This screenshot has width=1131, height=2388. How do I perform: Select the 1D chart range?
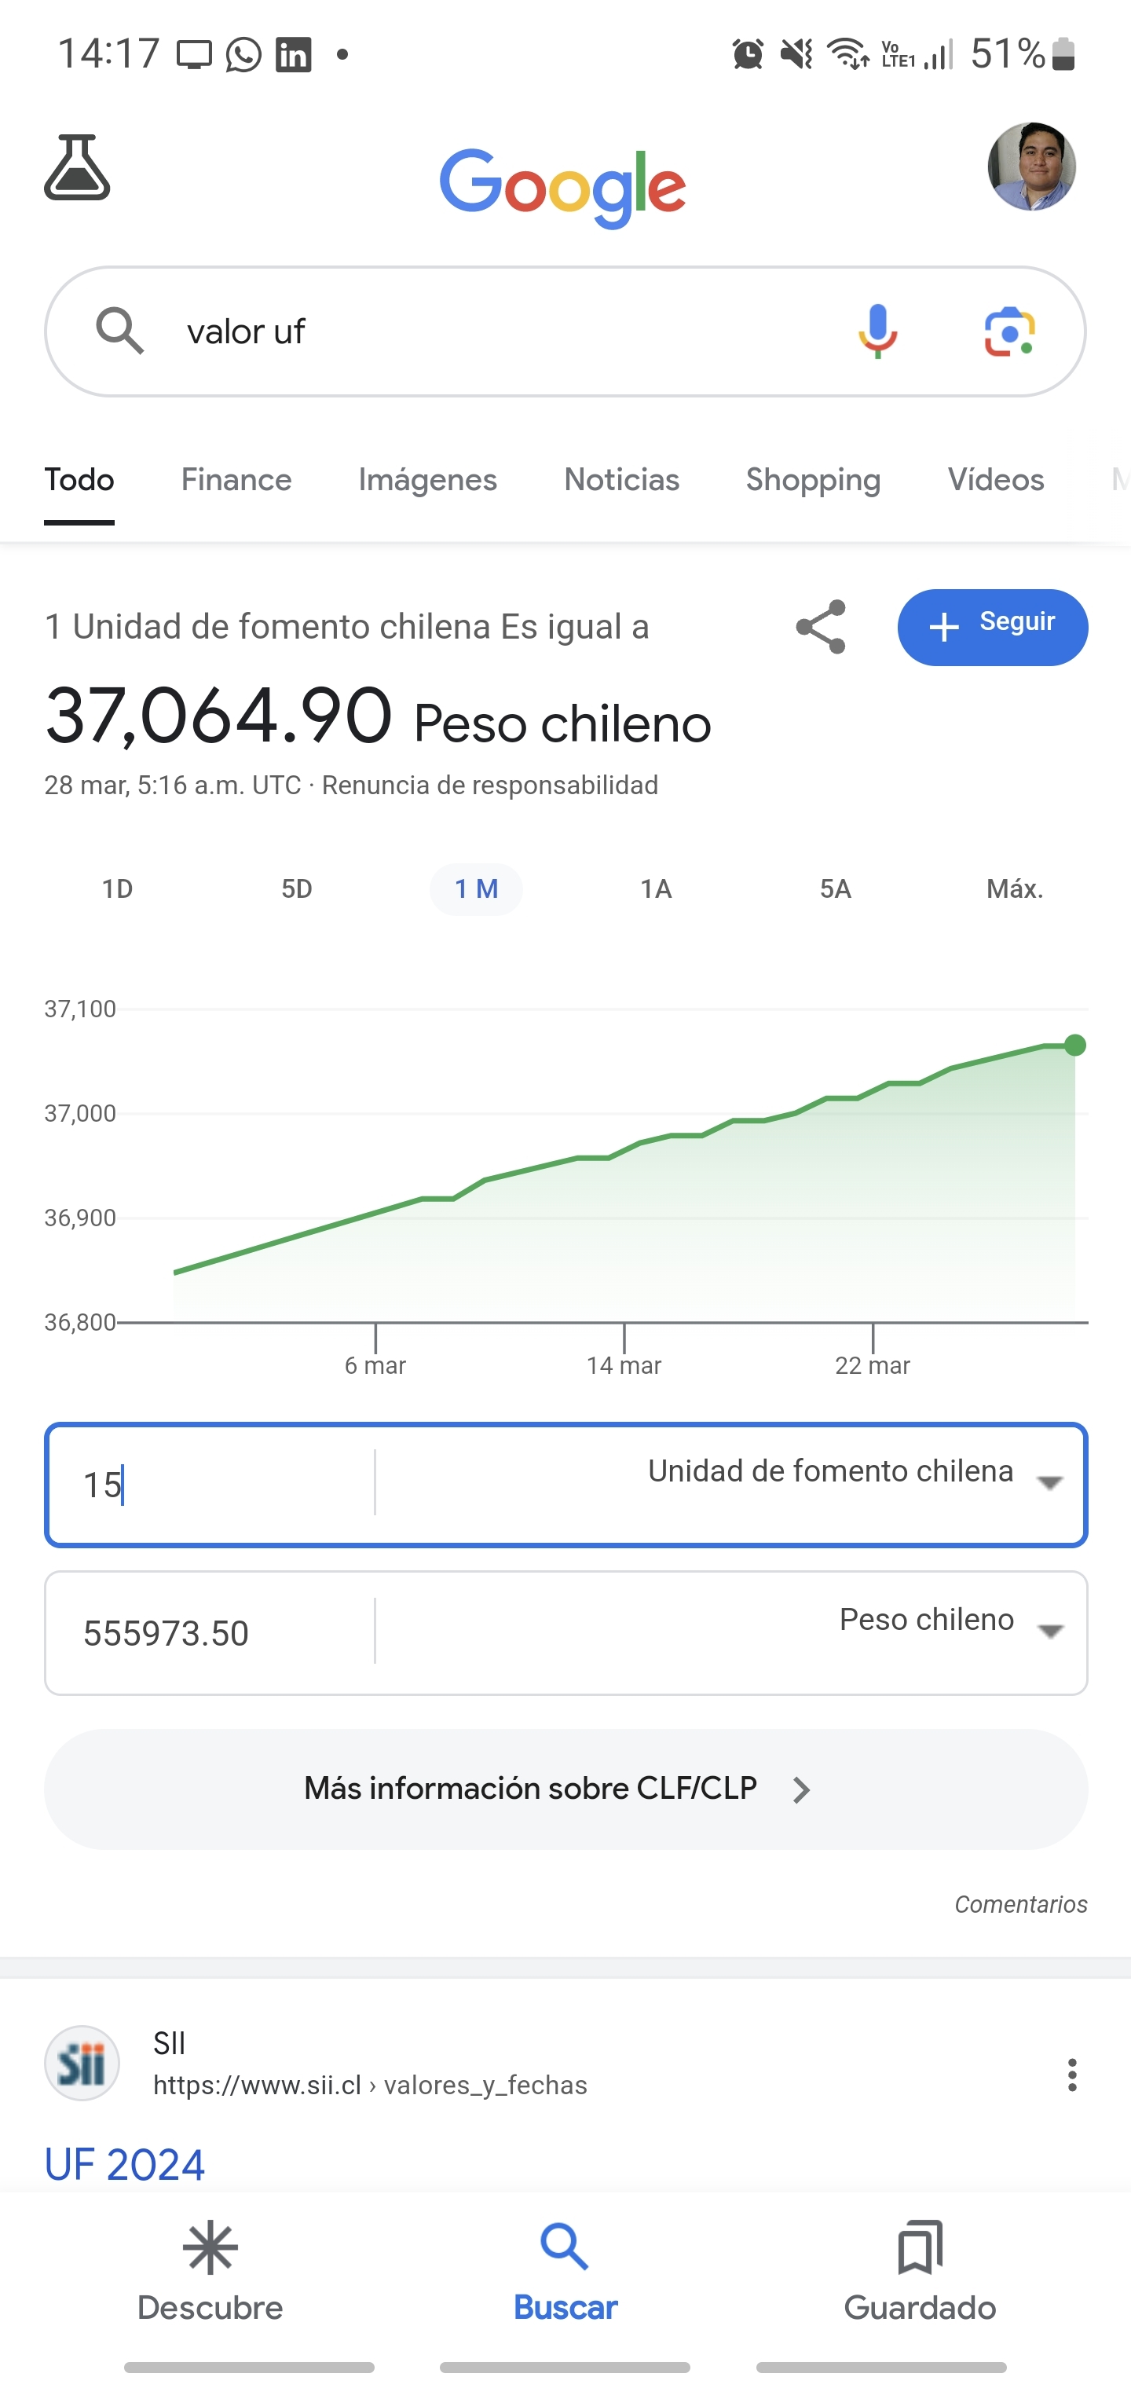[117, 889]
